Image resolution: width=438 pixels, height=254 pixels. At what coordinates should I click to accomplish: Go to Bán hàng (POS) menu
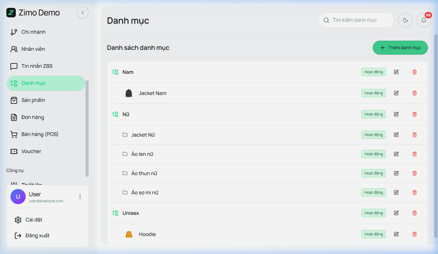coord(40,134)
